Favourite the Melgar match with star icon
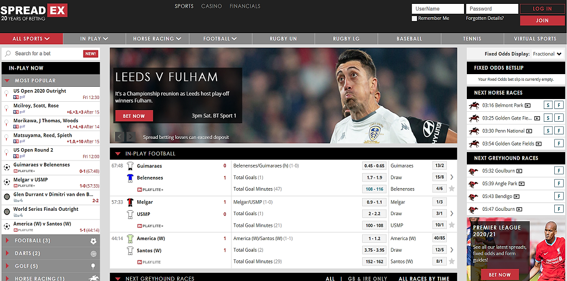567x281 pixels. click(452, 225)
